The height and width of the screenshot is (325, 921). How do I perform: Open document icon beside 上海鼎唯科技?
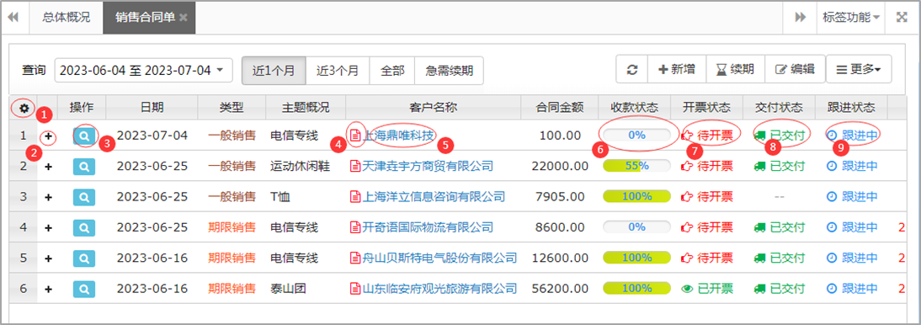pyautogui.click(x=354, y=136)
